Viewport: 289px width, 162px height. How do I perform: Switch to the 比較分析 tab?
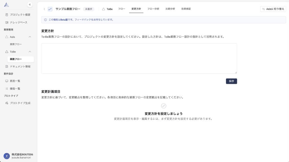point(170,9)
